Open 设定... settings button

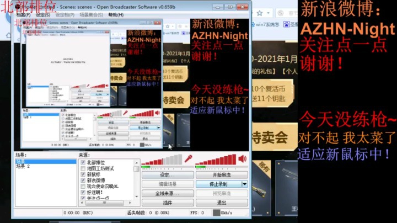(x=168, y=175)
